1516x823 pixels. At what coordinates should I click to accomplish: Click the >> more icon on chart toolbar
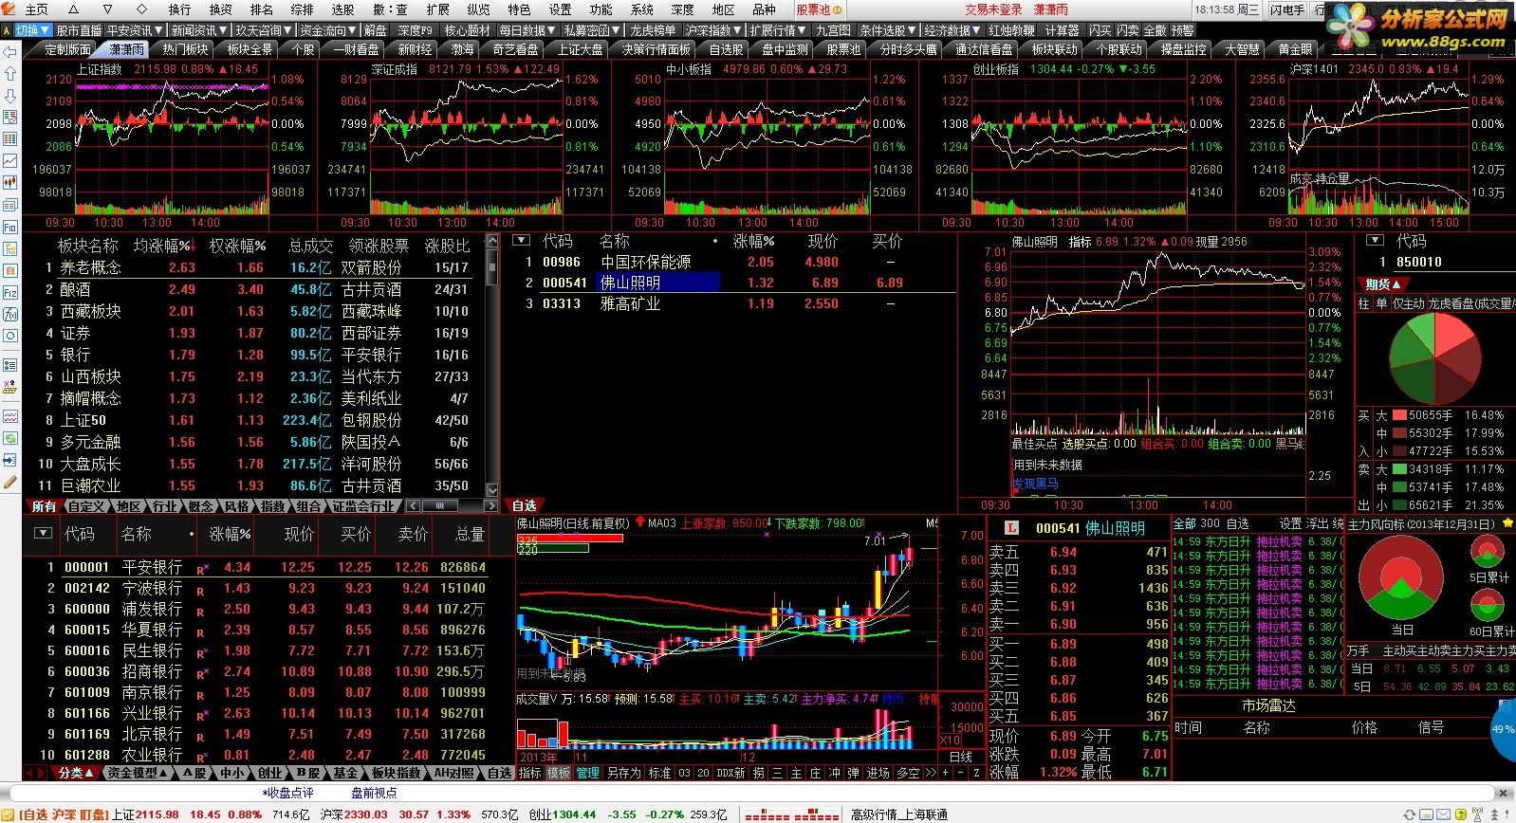(931, 773)
